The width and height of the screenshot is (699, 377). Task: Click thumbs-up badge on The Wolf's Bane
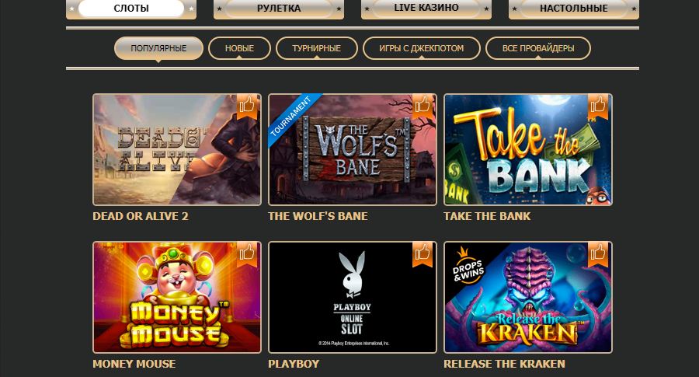(x=423, y=106)
